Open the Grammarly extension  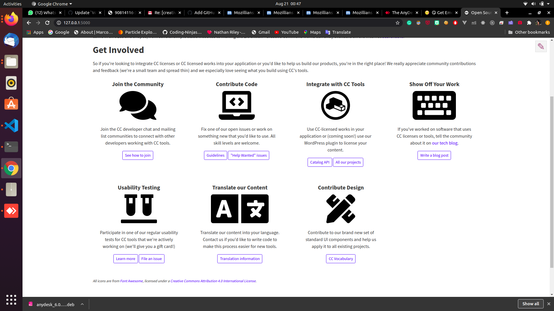409,23
